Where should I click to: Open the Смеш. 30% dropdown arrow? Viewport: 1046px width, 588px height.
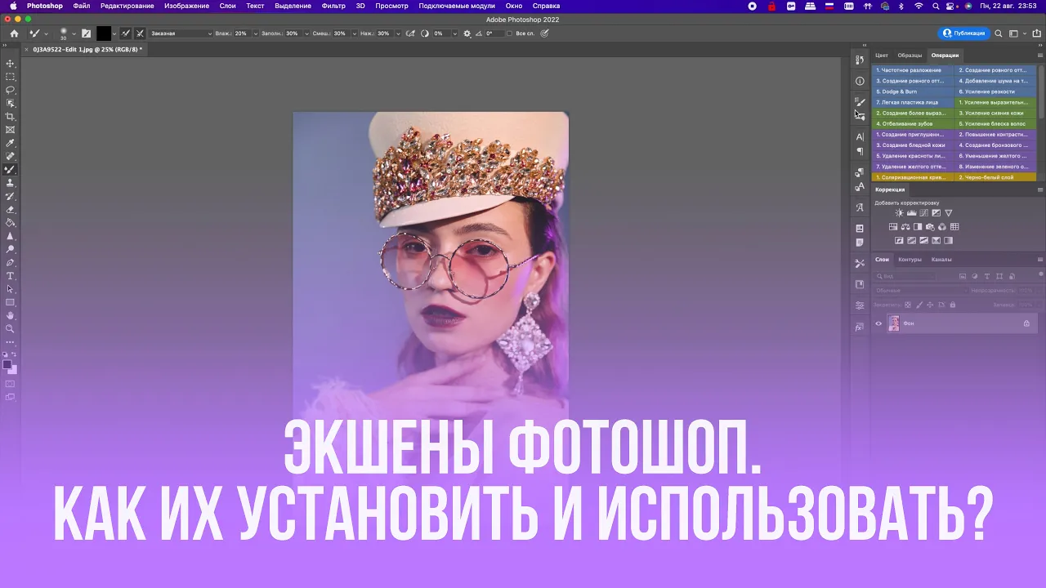point(353,33)
